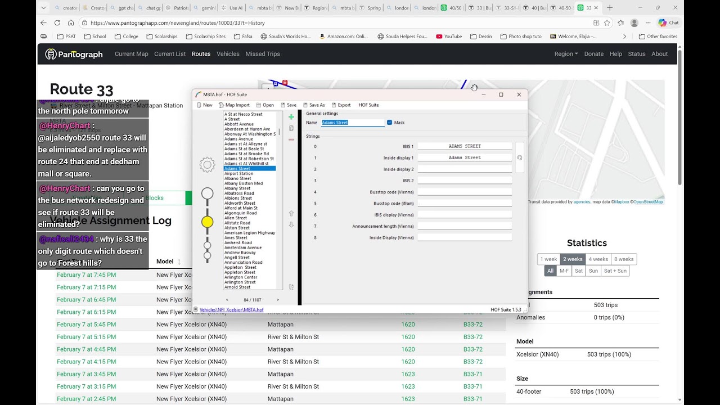Screen dimensions: 720x405
Task: Go to next entry with the > arrow
Action: [278, 300]
